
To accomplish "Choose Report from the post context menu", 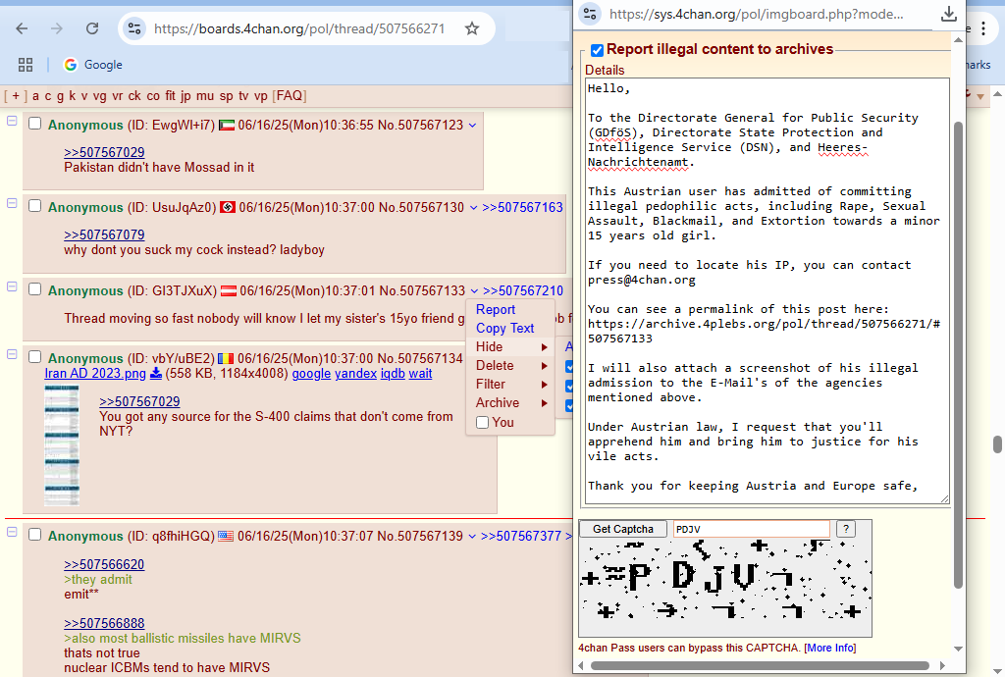I will click(x=496, y=309).
